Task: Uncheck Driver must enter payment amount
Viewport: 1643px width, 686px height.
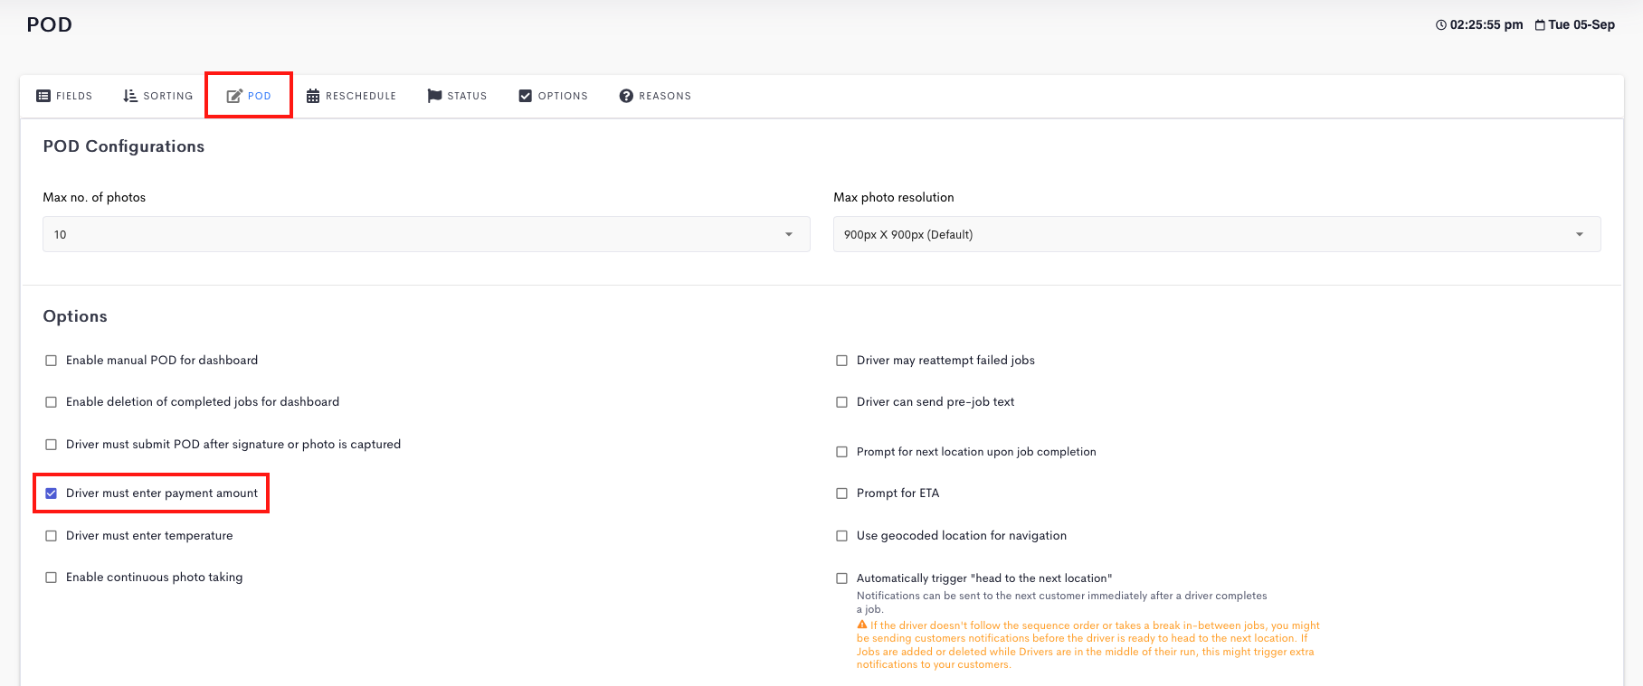Action: (52, 493)
